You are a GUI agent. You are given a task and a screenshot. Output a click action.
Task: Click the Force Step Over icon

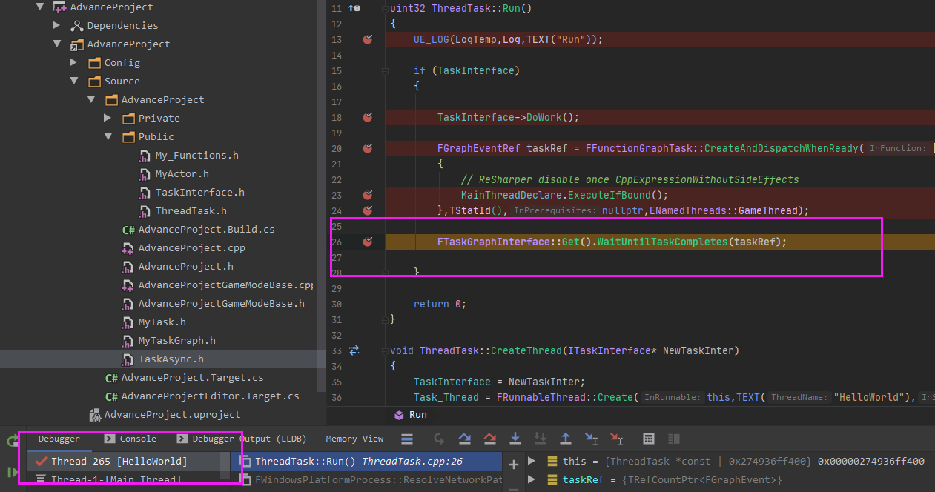pos(490,439)
